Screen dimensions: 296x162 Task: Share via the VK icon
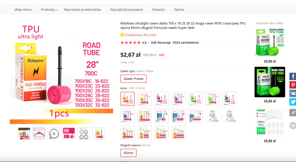[293, 93]
